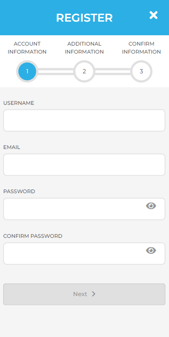
Task: Click the Register header title
Action: [84, 17]
